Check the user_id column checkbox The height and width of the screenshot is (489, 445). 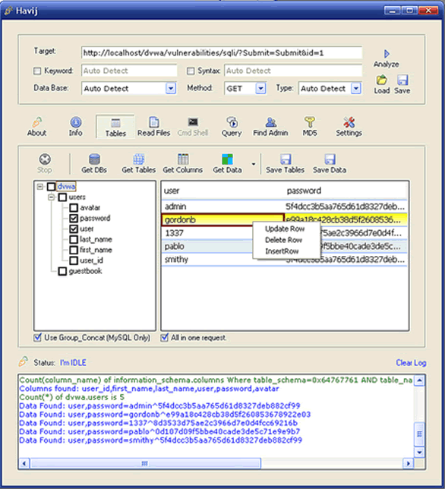point(74,260)
